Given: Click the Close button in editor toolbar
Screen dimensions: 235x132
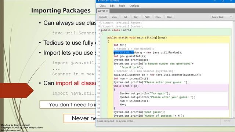Looking at the screenshot, I should point(169,17).
